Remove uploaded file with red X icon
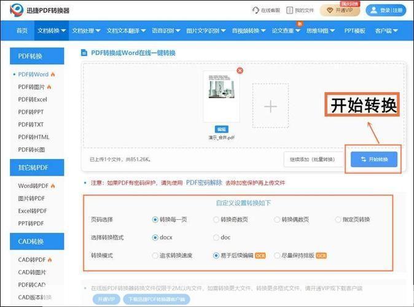 pyautogui.click(x=240, y=71)
